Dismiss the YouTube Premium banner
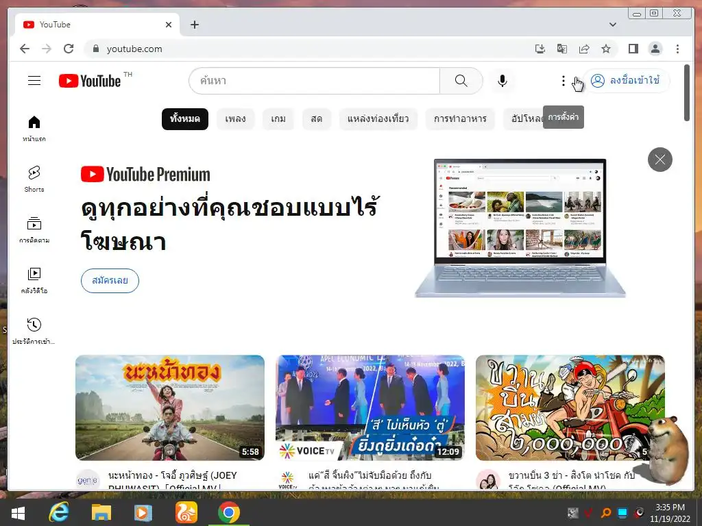The height and width of the screenshot is (526, 702). click(660, 159)
